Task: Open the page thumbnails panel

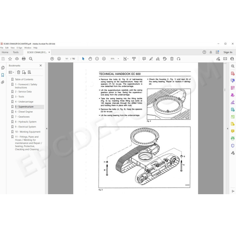Action: pos(3,68)
